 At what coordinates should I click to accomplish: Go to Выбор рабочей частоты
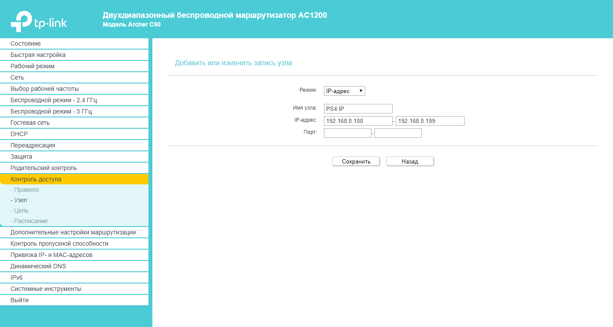tap(74, 89)
